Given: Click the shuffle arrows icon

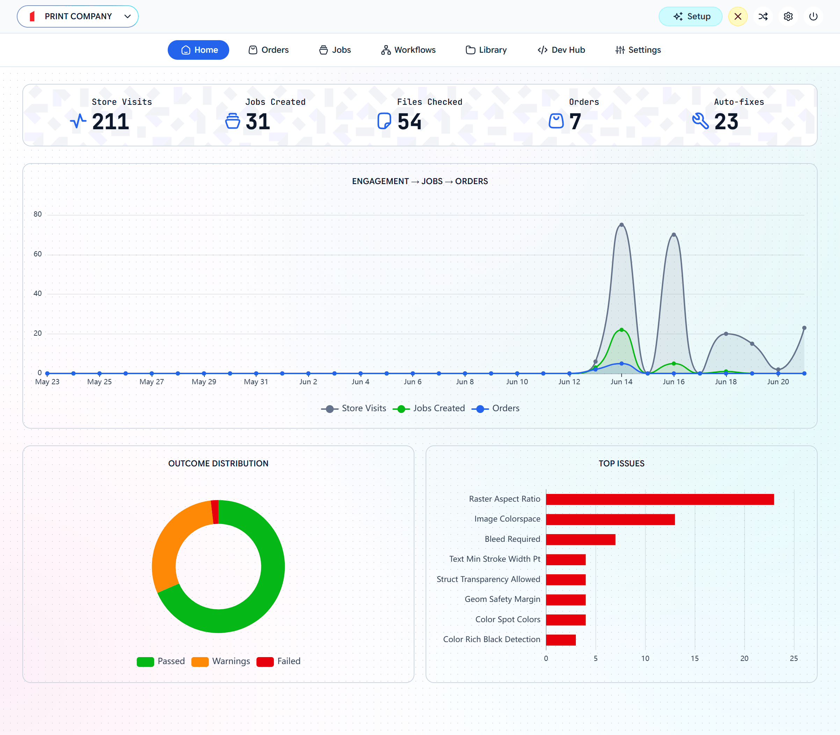Looking at the screenshot, I should pos(763,16).
